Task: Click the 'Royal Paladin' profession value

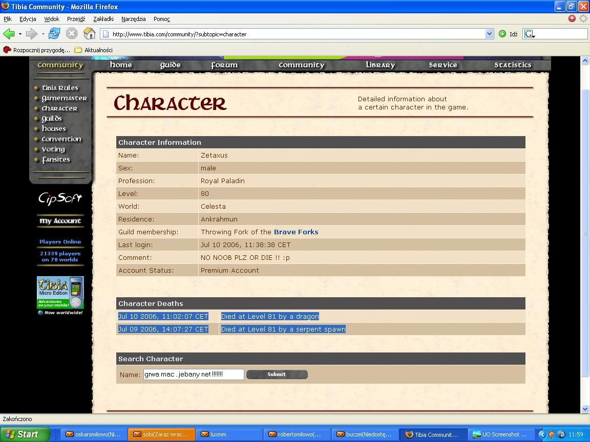Action: 223,181
